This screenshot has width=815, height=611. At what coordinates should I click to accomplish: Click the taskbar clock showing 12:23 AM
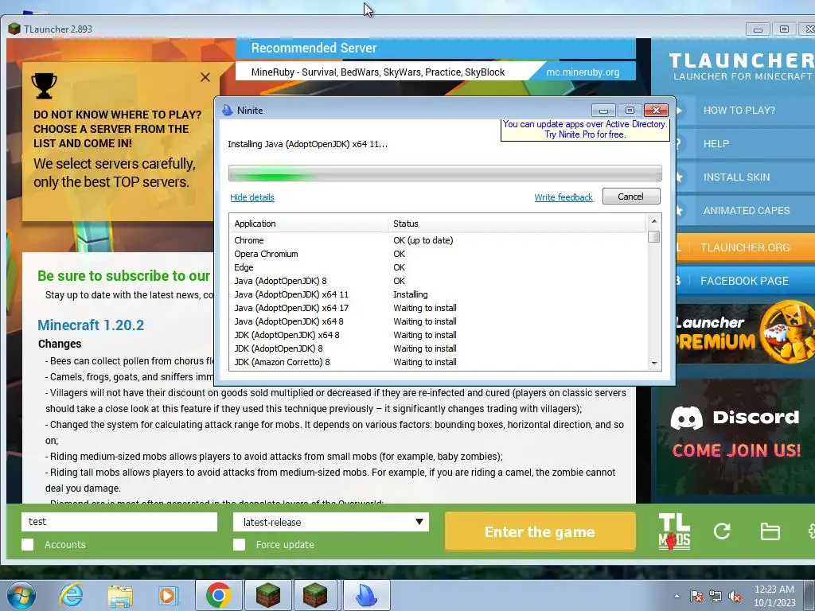tap(774, 596)
